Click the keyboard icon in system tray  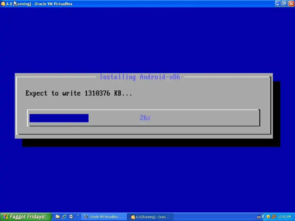coord(259,217)
